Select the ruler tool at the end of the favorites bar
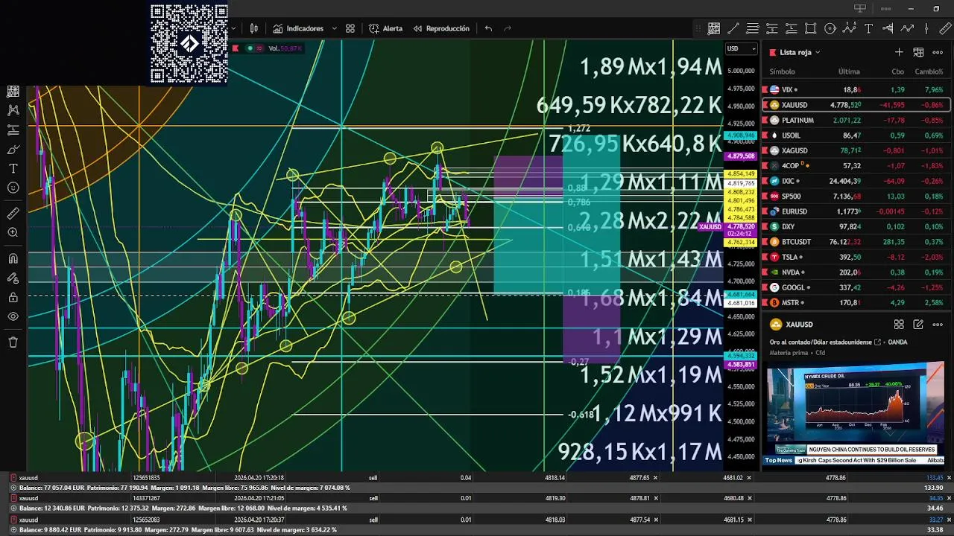954x536 pixels. click(x=945, y=28)
